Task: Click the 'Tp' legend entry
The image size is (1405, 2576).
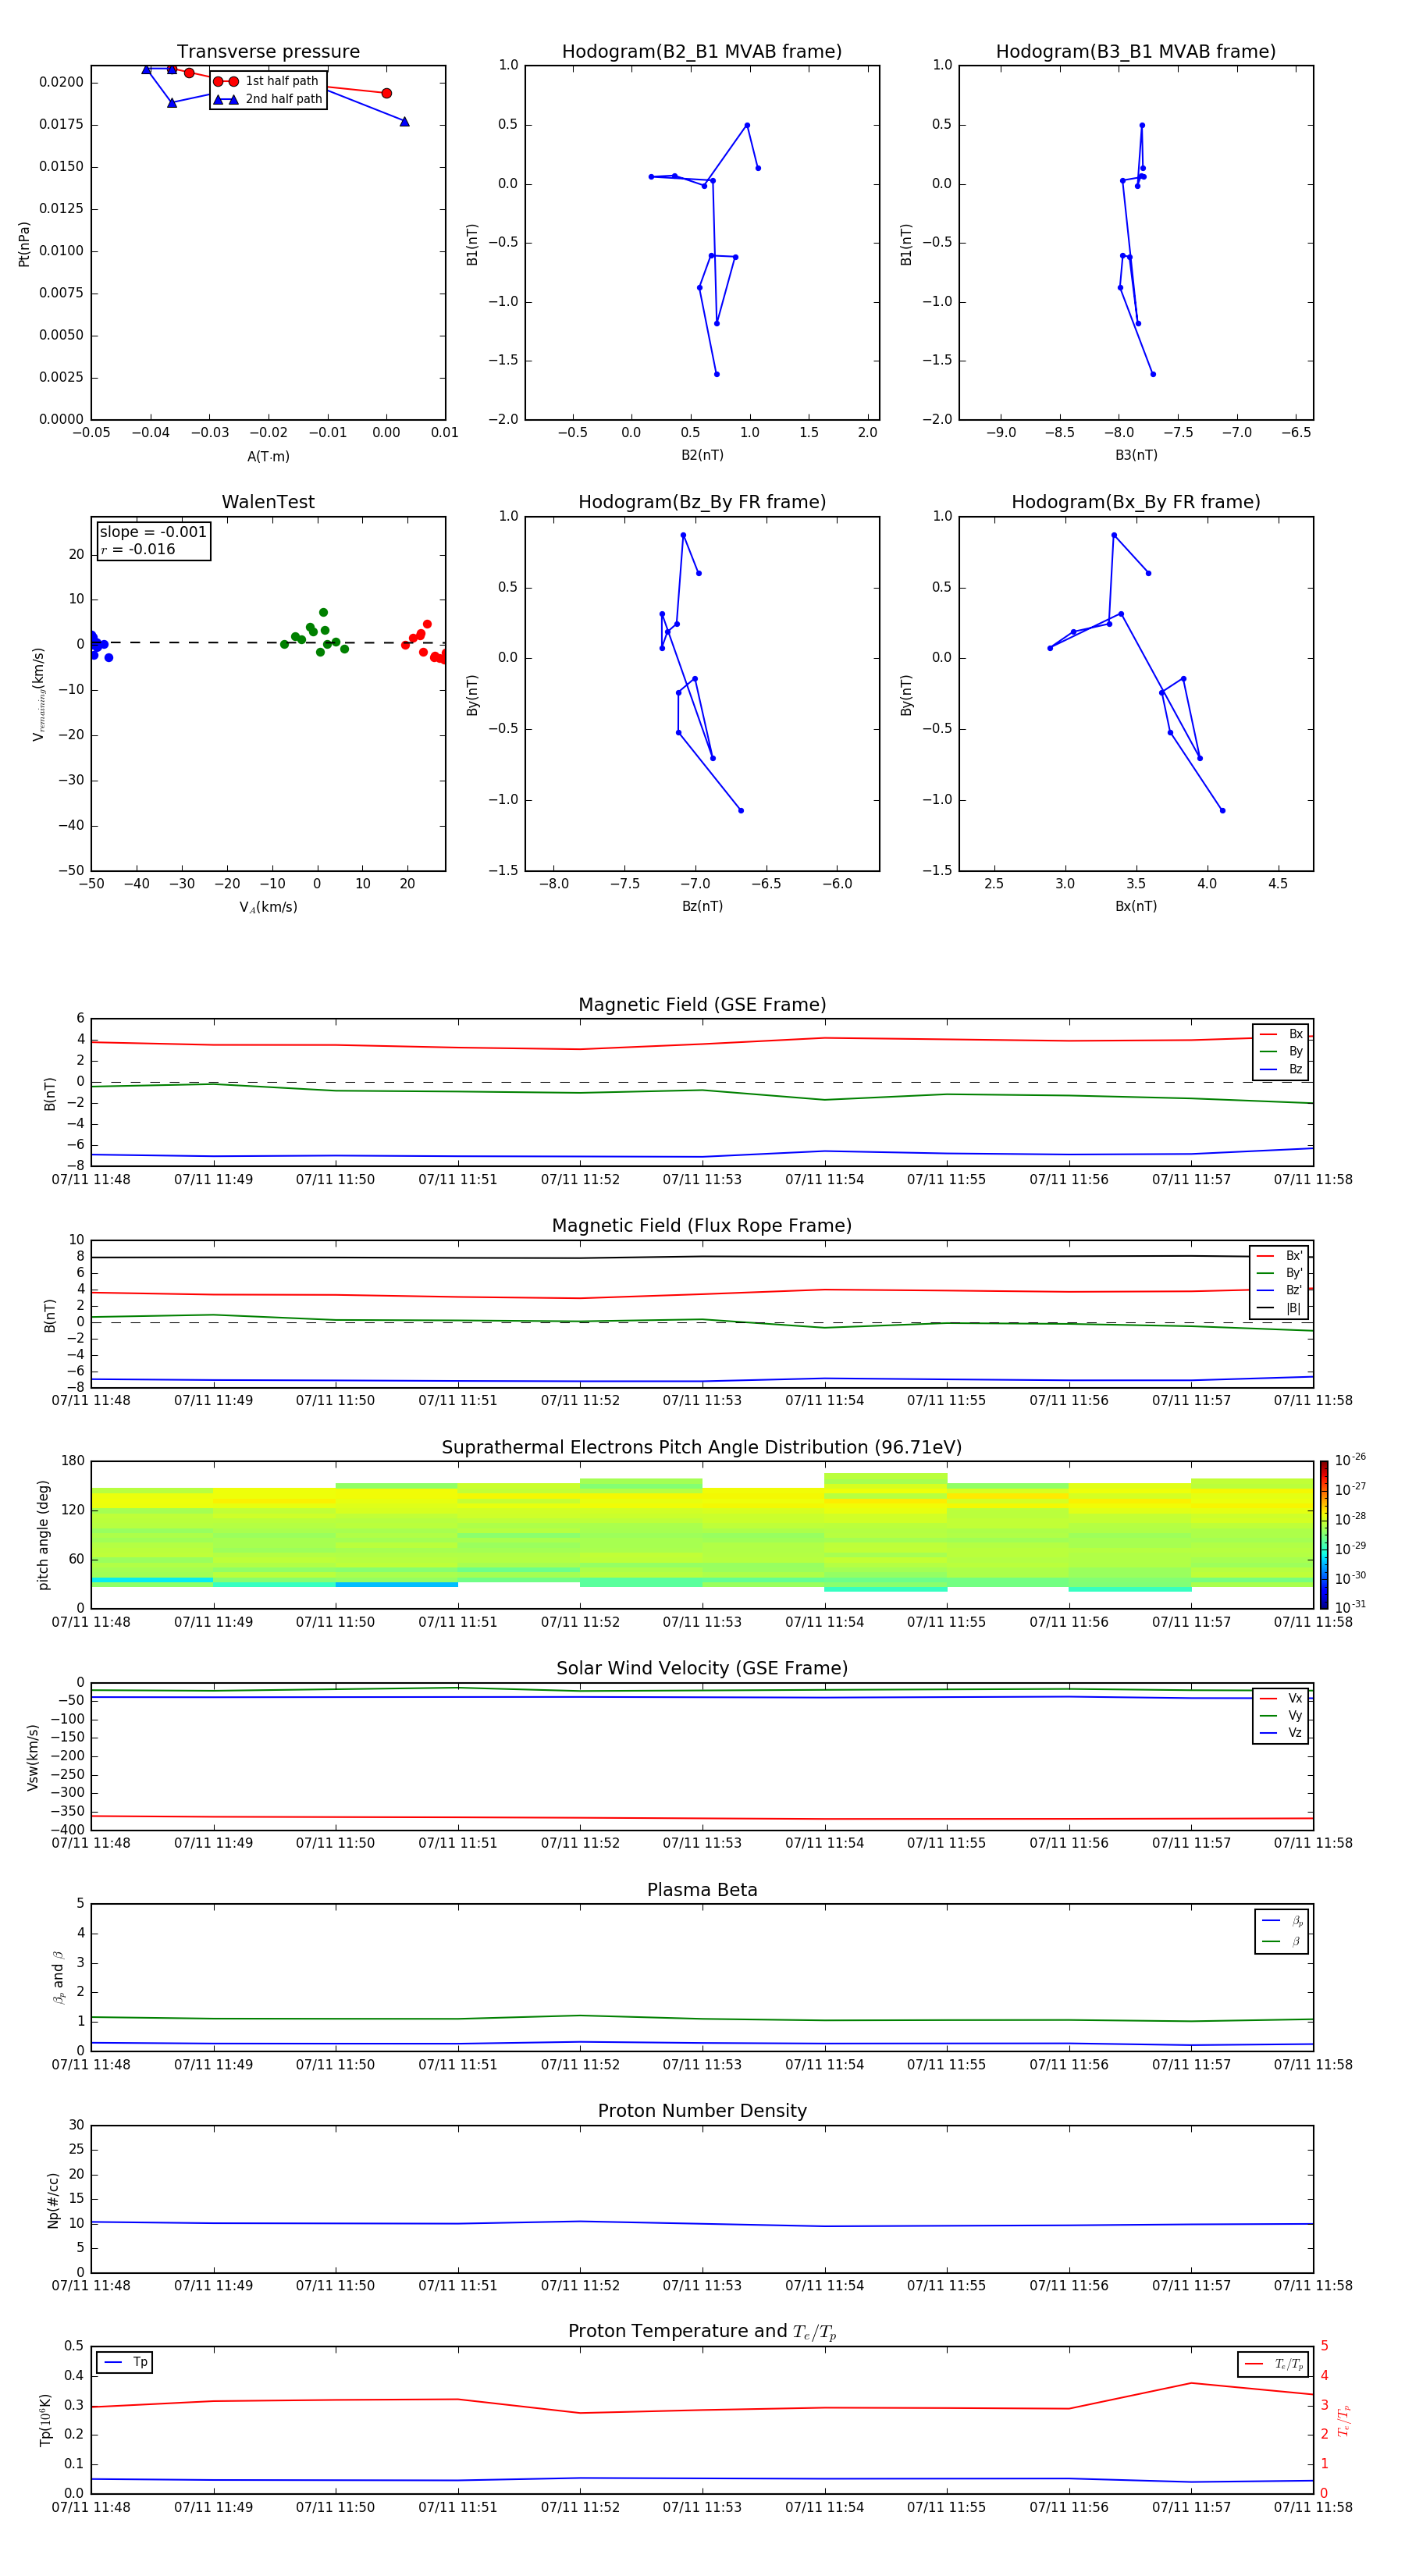Action: click(x=125, y=2363)
